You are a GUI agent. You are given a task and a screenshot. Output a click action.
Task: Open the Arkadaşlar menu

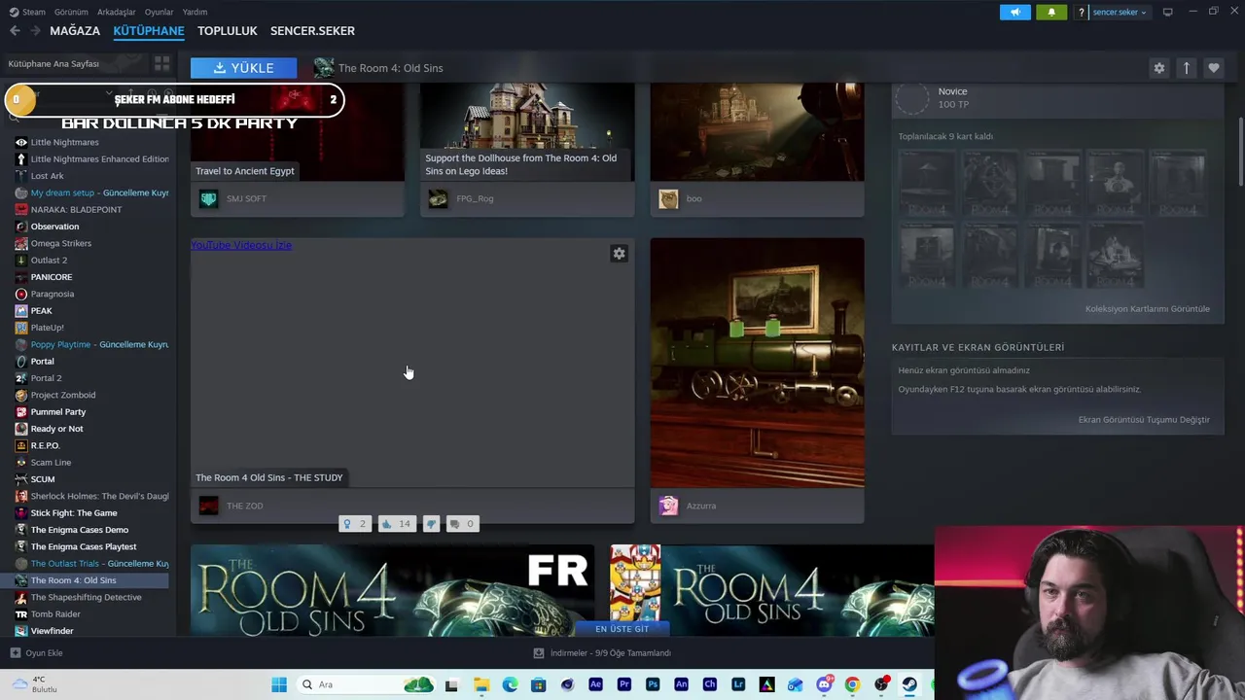117,12
